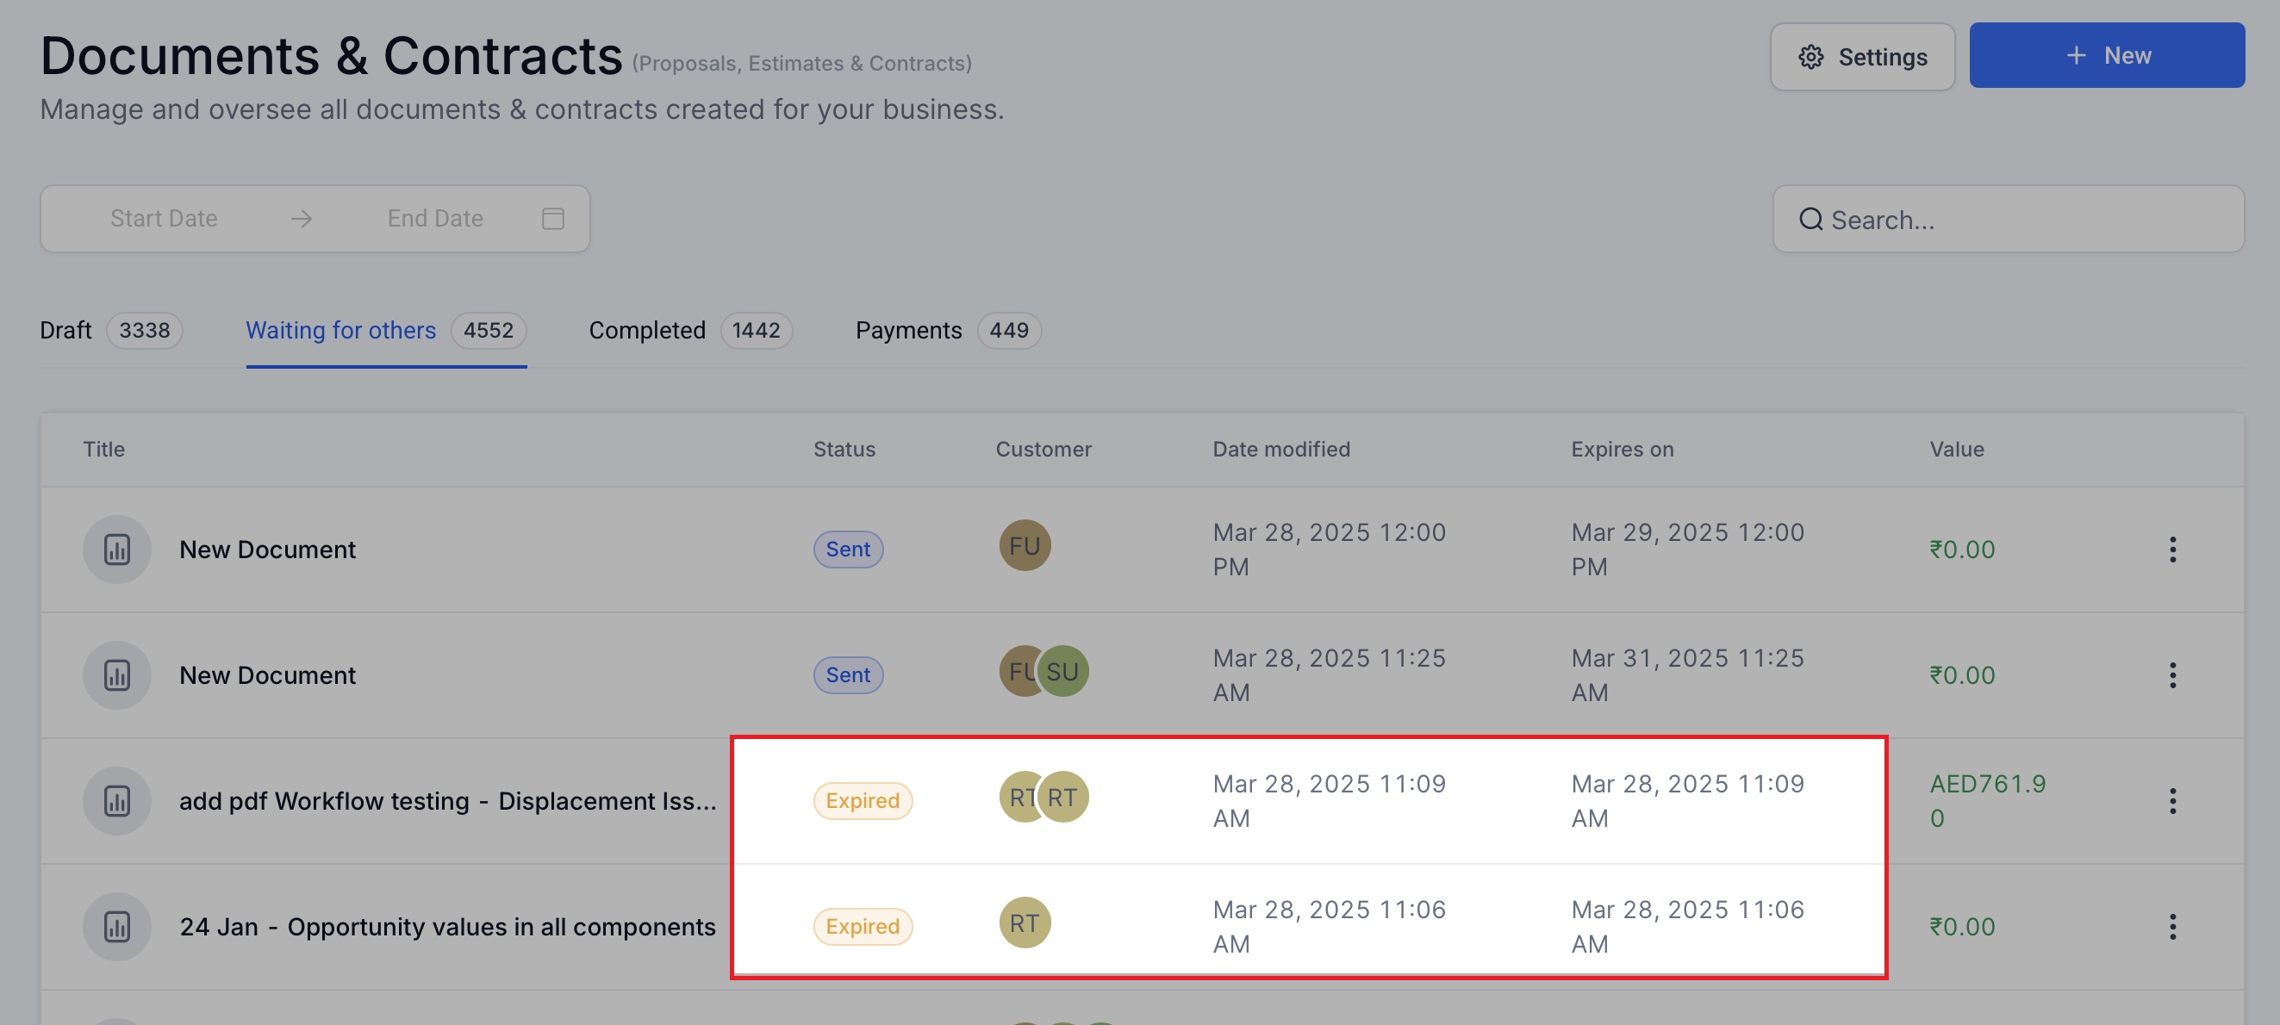Screen dimensions: 2280x1025
Task: Click overlapping RT avatars in add pdf Workflow row
Action: [1044, 797]
